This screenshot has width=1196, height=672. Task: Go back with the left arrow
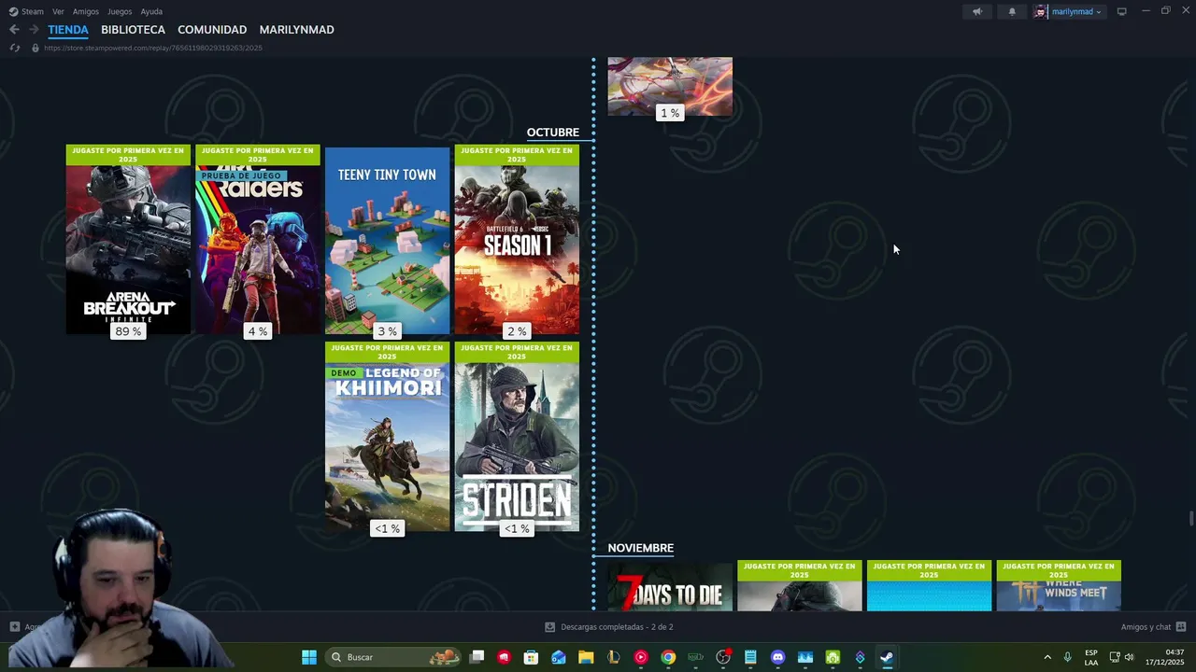[x=14, y=30]
